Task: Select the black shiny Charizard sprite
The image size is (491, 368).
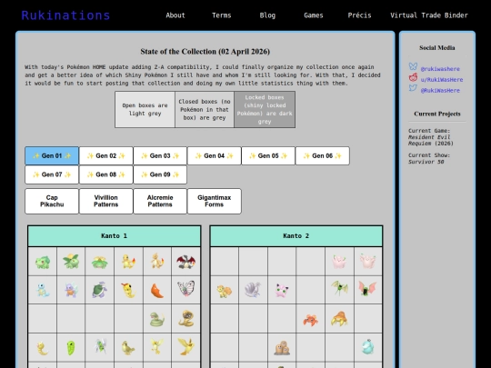Action: pyautogui.click(x=186, y=262)
